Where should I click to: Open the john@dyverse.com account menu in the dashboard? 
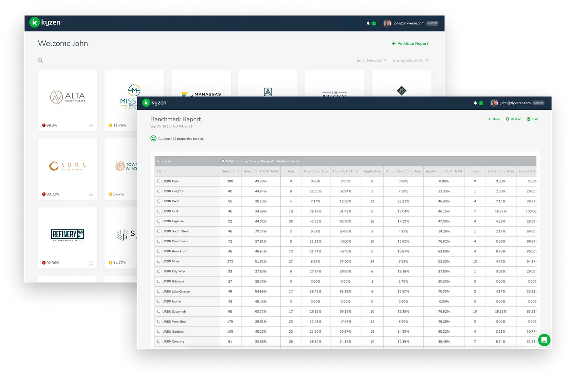coord(409,24)
